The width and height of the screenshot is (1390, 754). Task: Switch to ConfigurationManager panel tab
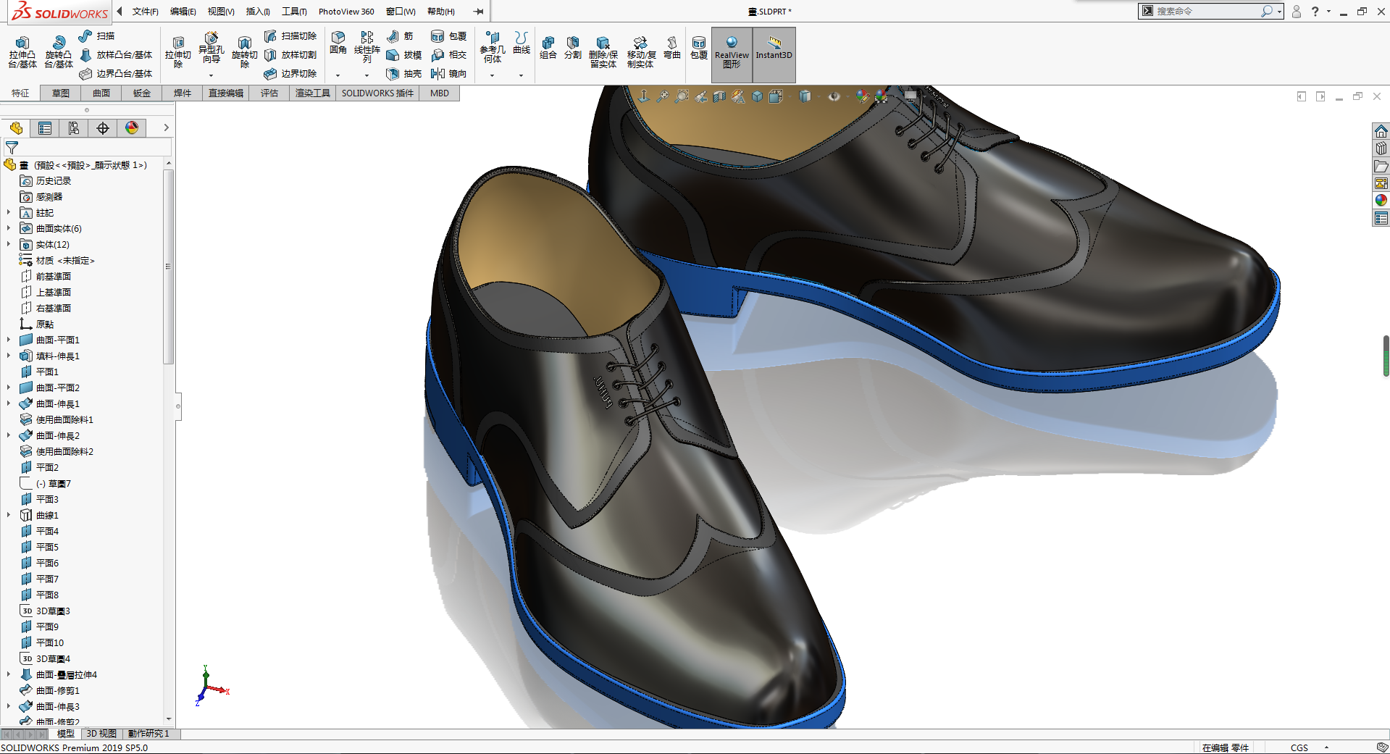coord(74,128)
